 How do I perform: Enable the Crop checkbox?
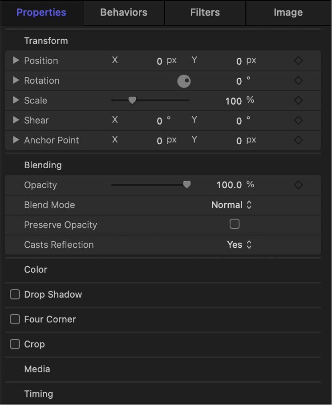pyautogui.click(x=15, y=344)
